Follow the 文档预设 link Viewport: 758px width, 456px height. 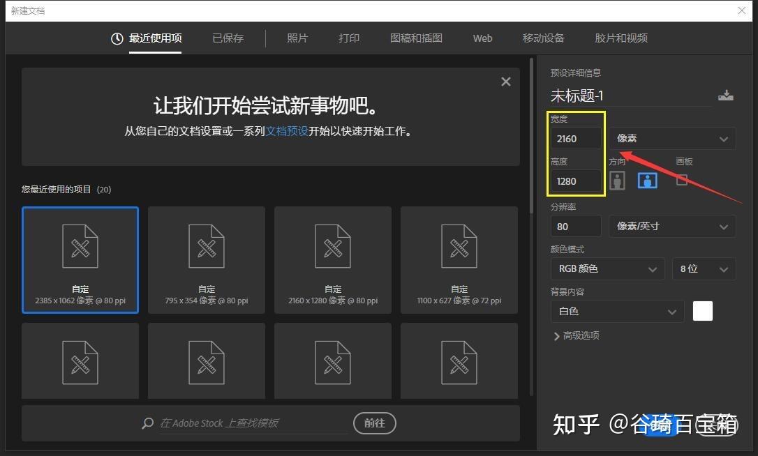[x=287, y=131]
